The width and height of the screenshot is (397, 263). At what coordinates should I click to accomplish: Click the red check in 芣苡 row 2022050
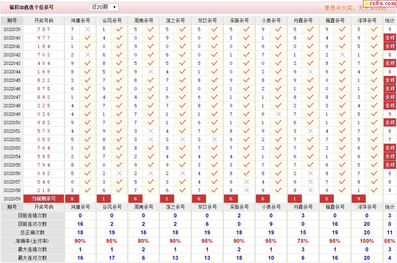point(214,123)
